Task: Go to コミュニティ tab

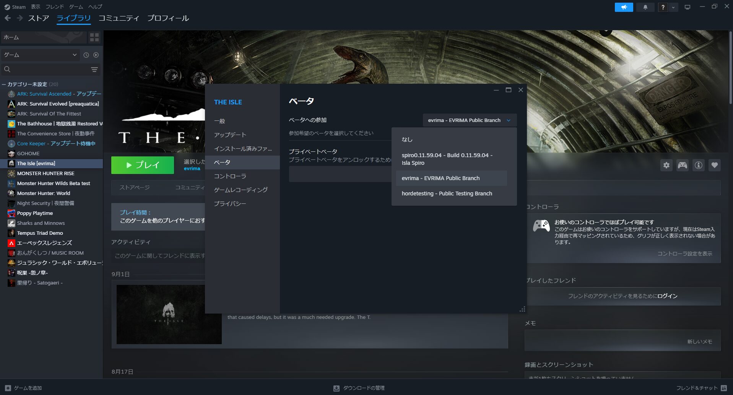Action: click(x=119, y=18)
